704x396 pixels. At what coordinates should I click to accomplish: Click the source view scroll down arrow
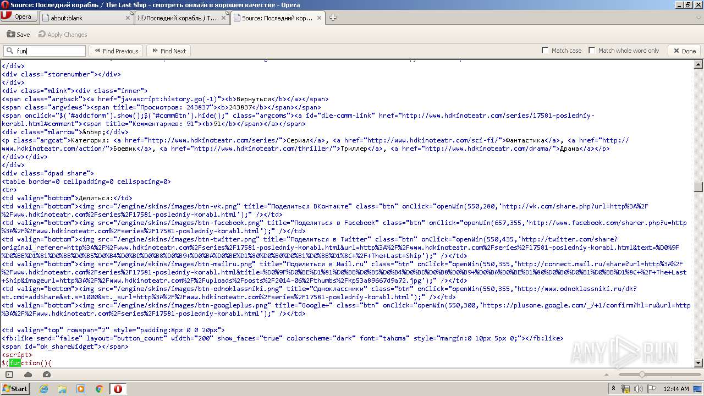click(698, 362)
